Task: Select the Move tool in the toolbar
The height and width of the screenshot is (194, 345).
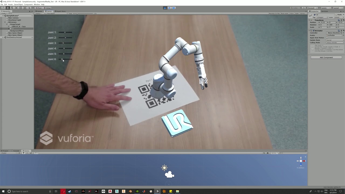Action: coord(8,8)
